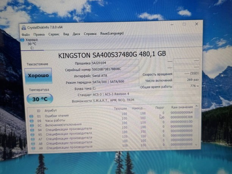Select the Ошибки чтения attribute row

[111, 114]
